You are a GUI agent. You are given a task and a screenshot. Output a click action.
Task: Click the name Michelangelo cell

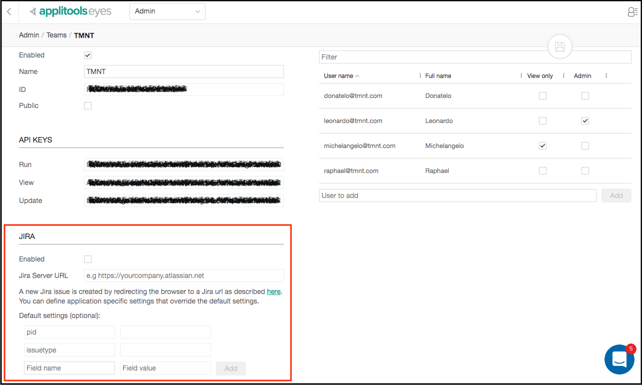click(444, 146)
